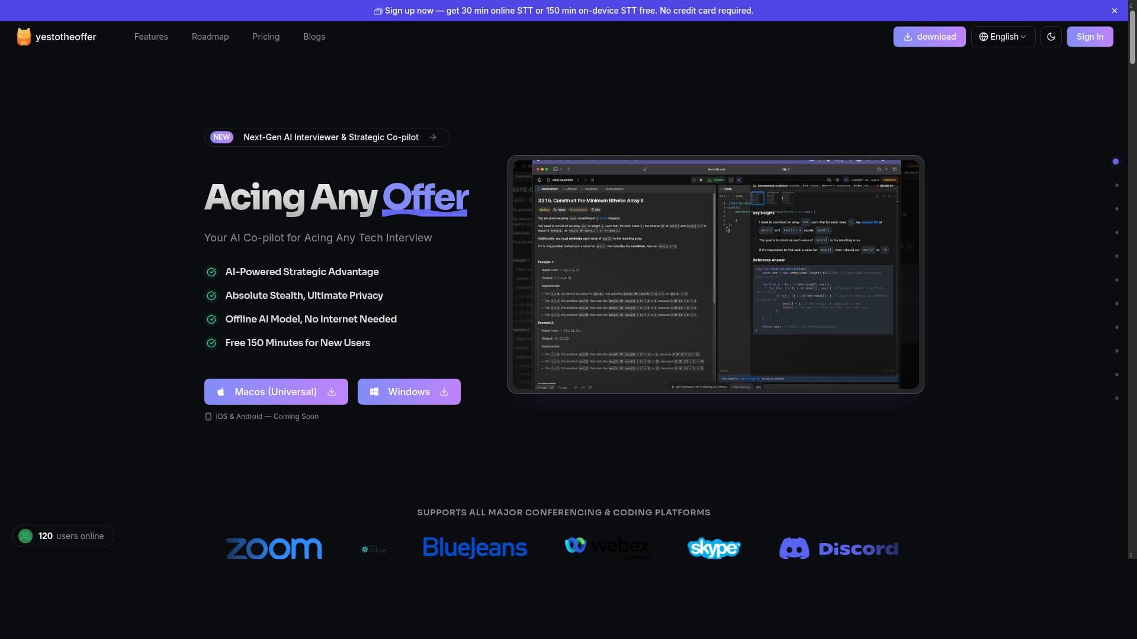This screenshot has height=639, width=1137.
Task: Click 'SUPPORTS ALL MAJOR CONFERENCING' heading
Action: coord(564,512)
